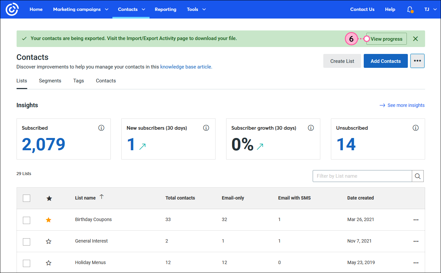Click the Filter by List name field
Viewport: 441px width, 273px height.
coord(362,176)
